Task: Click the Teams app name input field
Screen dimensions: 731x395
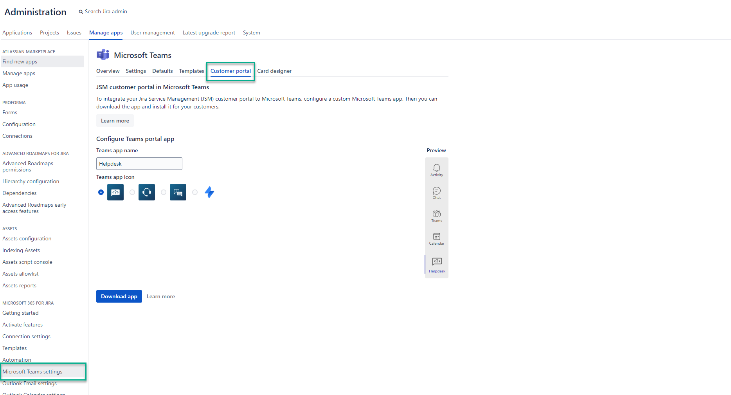Action: click(x=139, y=164)
